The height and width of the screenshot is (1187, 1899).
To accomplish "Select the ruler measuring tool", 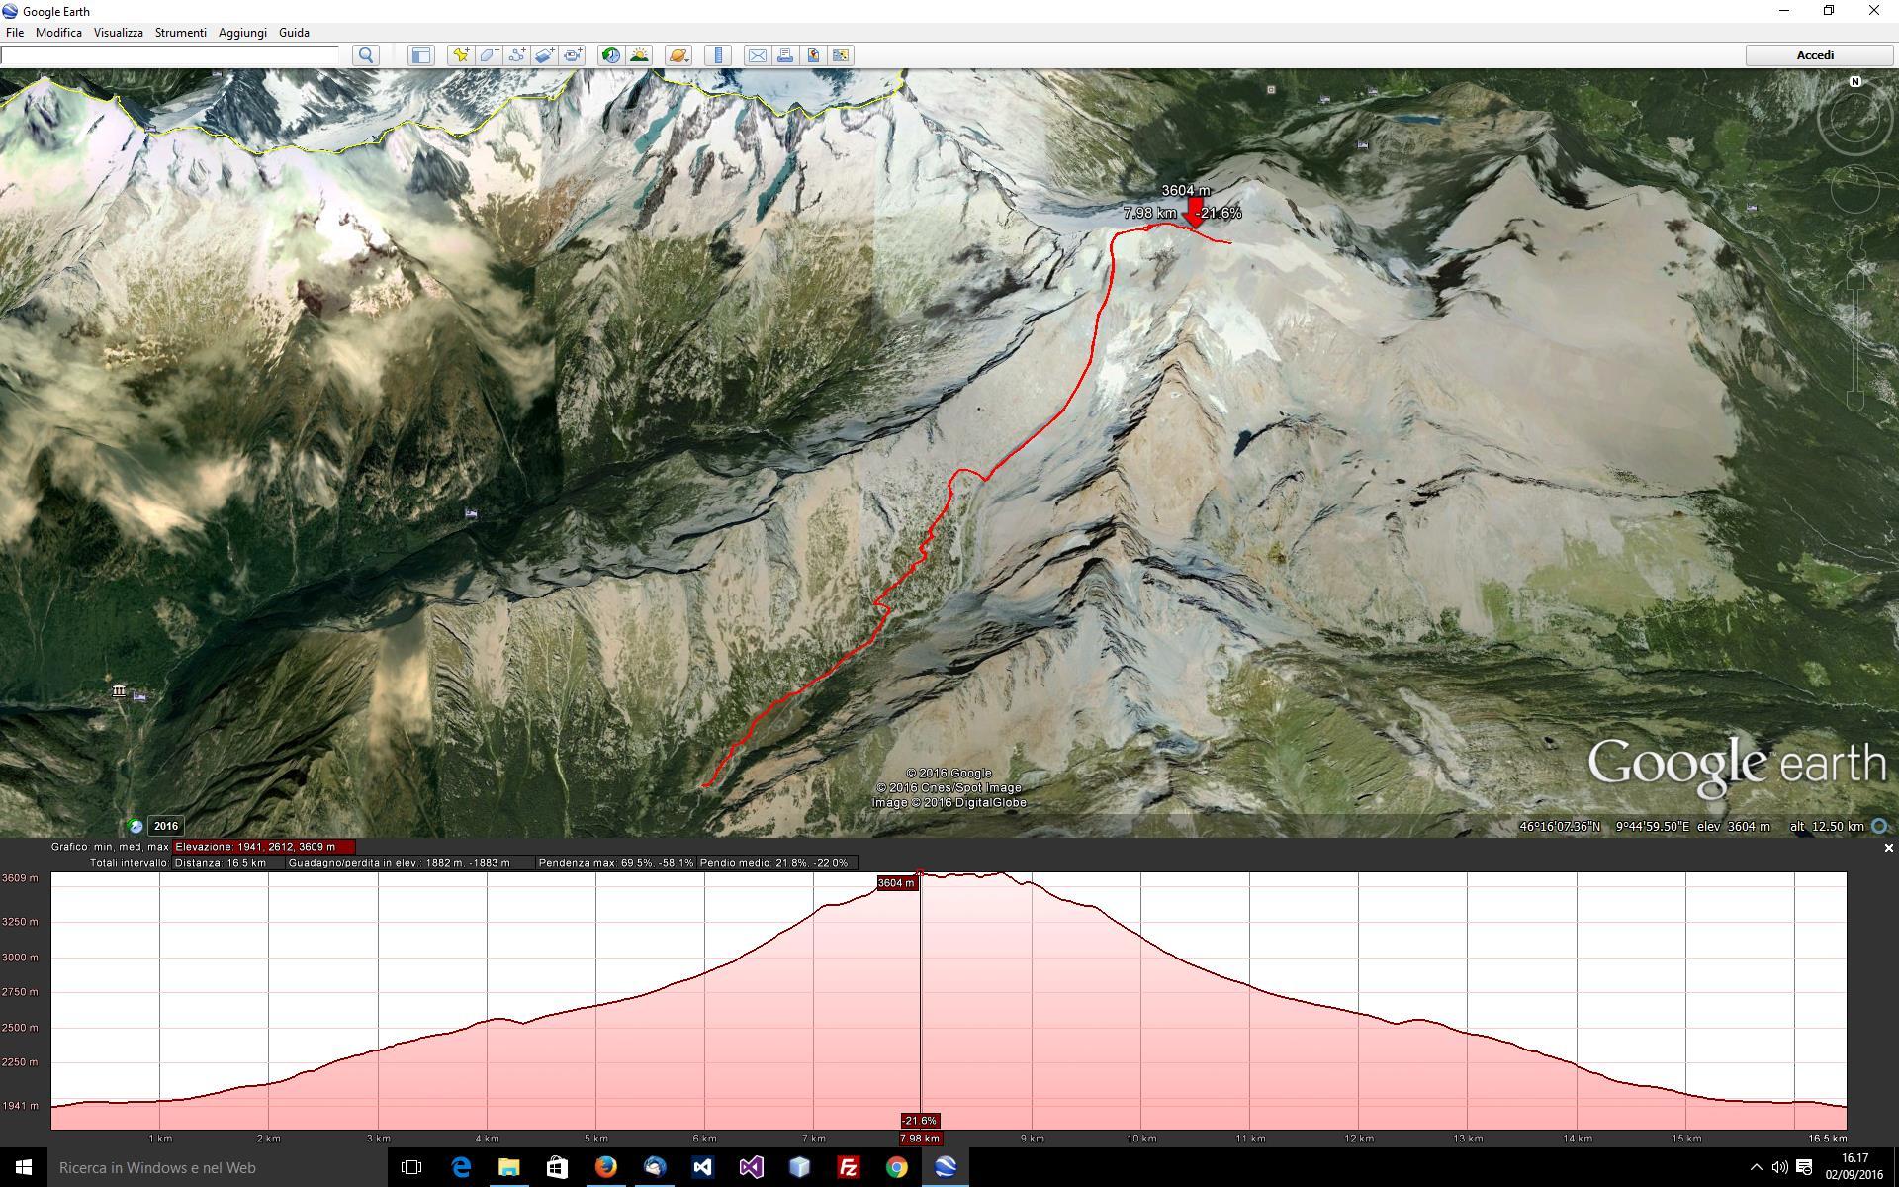I will click(x=718, y=55).
